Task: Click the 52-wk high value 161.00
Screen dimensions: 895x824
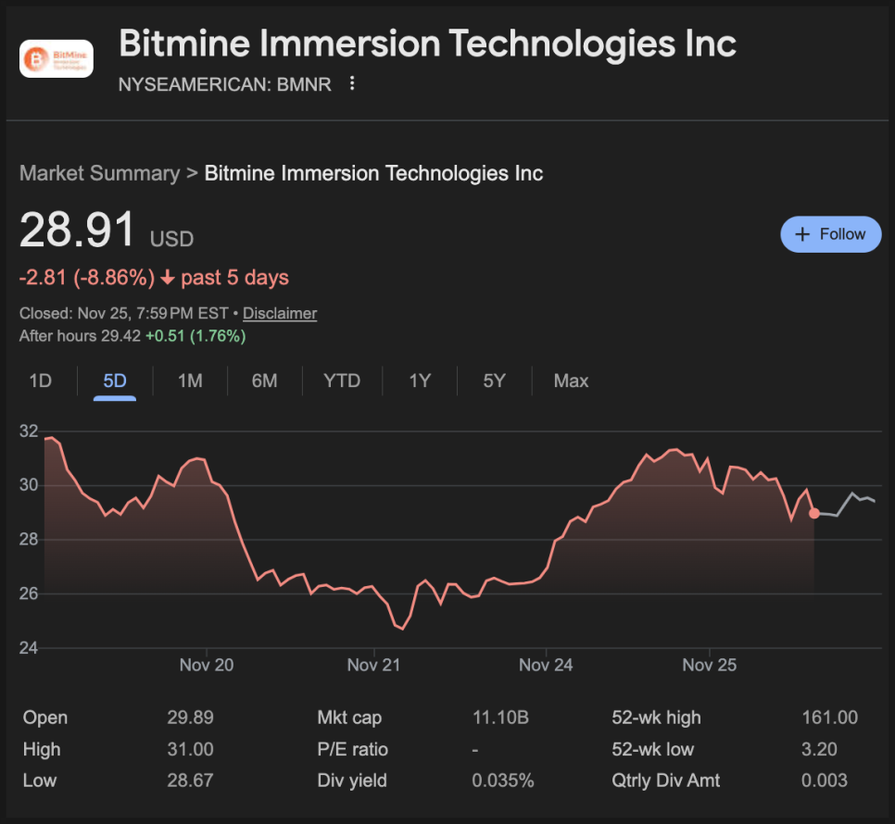Action: [829, 718]
